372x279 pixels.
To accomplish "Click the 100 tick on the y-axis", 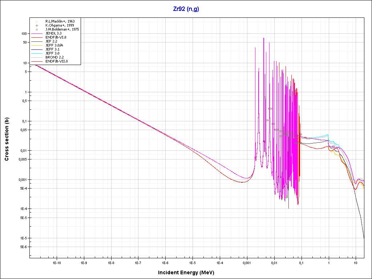I will click(24, 33).
